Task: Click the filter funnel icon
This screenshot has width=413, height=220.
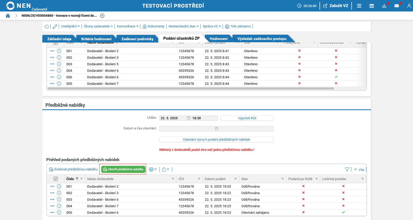Action: tap(347, 169)
